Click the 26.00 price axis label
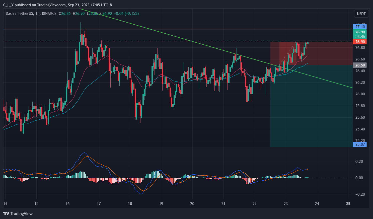Viewport: 373px width, 219px height. click(x=360, y=94)
